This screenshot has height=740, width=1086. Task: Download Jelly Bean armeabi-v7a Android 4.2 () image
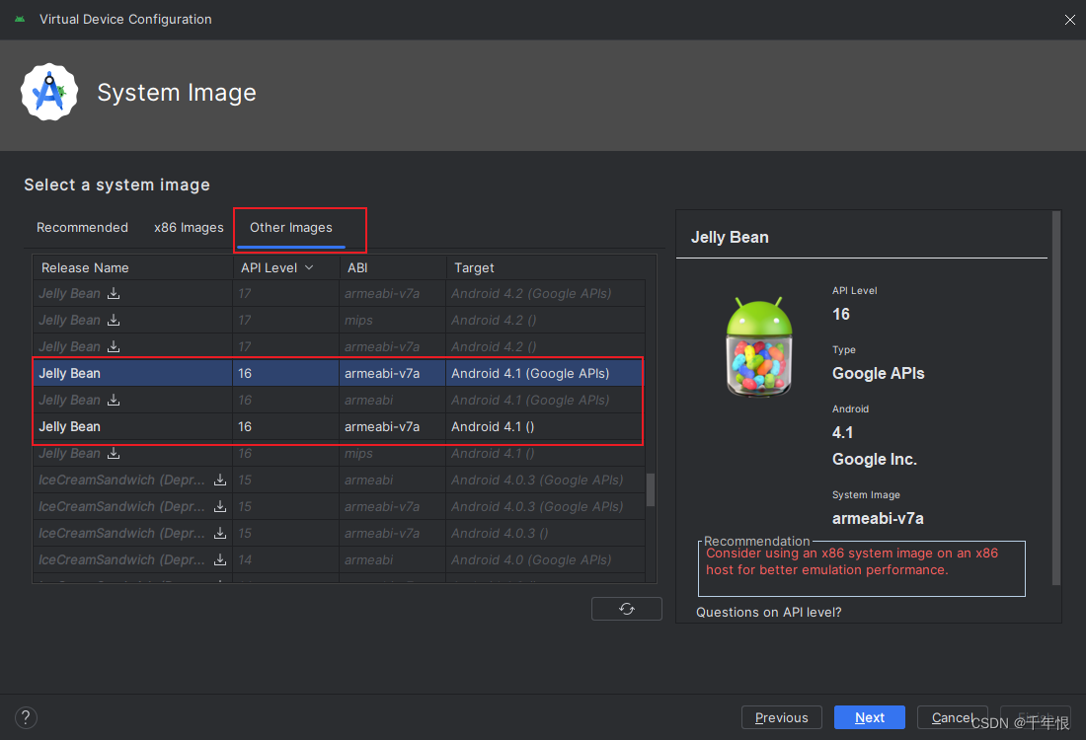pyautogui.click(x=114, y=346)
